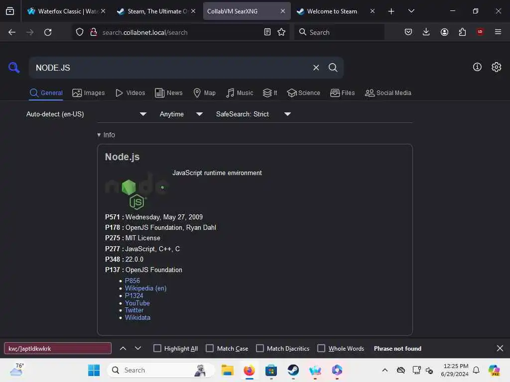The image size is (510, 382).
Task: Toggle reader view icon
Action: pyautogui.click(x=267, y=32)
